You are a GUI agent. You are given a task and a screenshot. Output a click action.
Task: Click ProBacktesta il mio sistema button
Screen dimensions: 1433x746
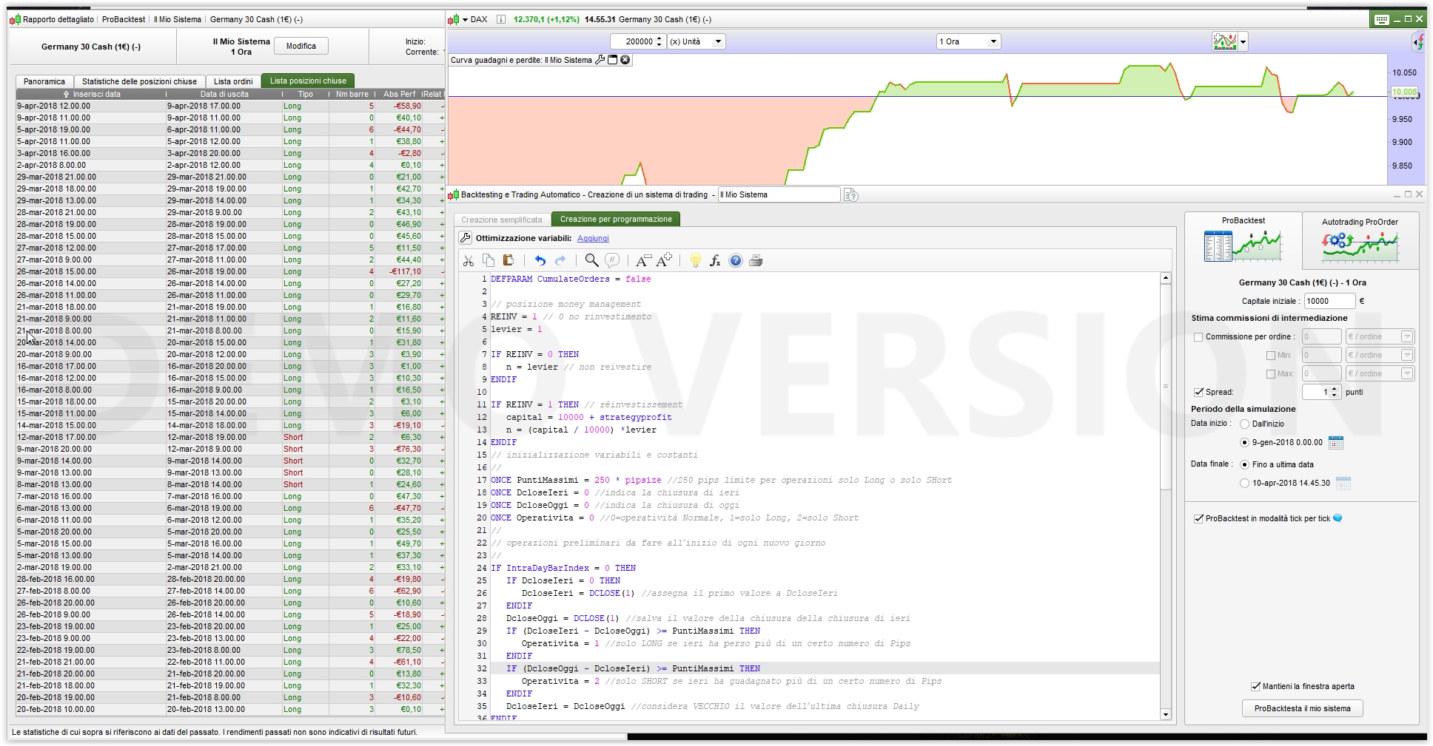[1302, 708]
